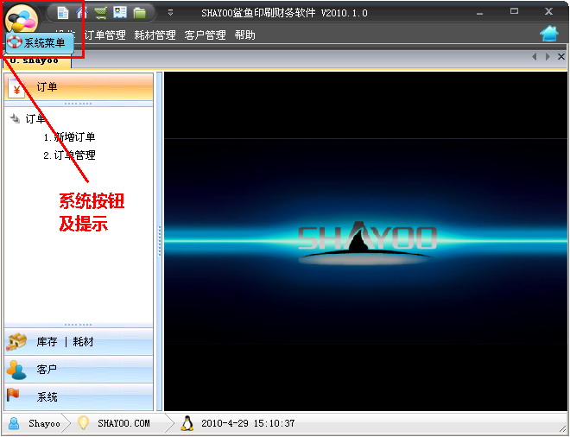Click the warehouse box icon beside 库存
The height and width of the screenshot is (437, 570).
point(16,342)
